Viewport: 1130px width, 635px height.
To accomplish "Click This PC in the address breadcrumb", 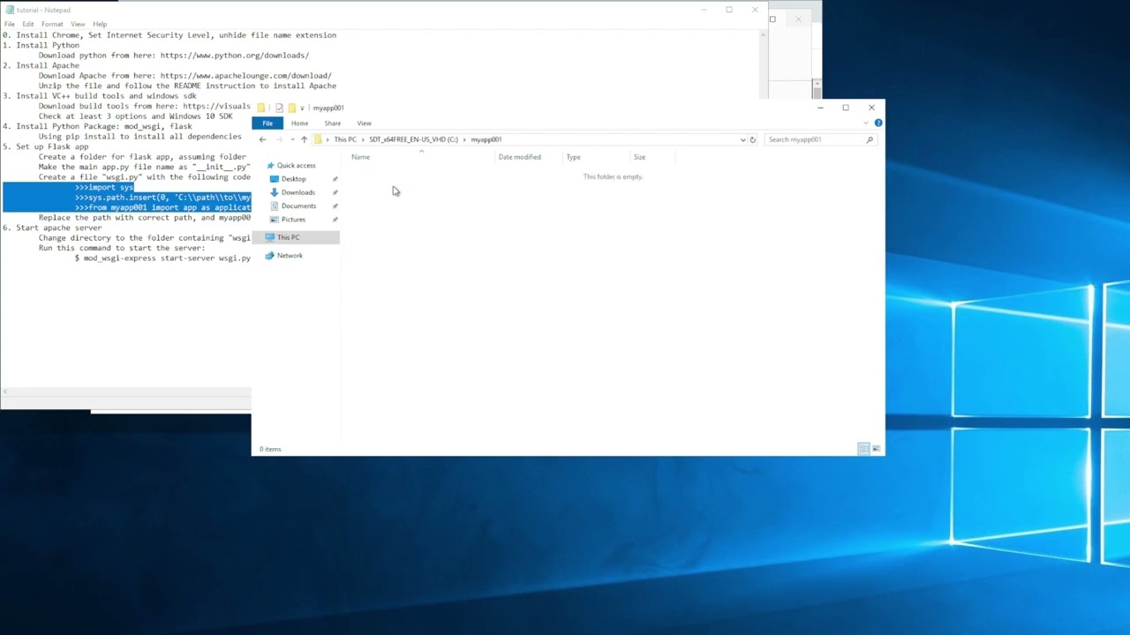I will pos(345,139).
